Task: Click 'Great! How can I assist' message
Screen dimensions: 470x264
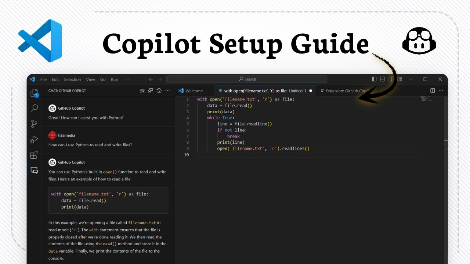Action: tap(86, 118)
